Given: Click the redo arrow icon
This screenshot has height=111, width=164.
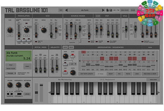Looking at the screenshot, I should [x=118, y=10].
